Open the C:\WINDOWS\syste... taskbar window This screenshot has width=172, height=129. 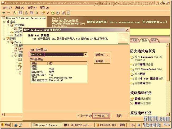point(79,125)
